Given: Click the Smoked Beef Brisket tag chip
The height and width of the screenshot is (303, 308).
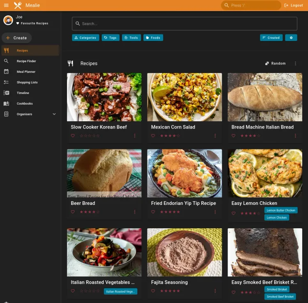Looking at the screenshot, I should [280, 297].
